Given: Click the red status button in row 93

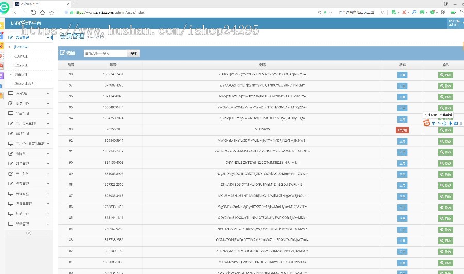Looking at the screenshot, I should (x=402, y=130).
